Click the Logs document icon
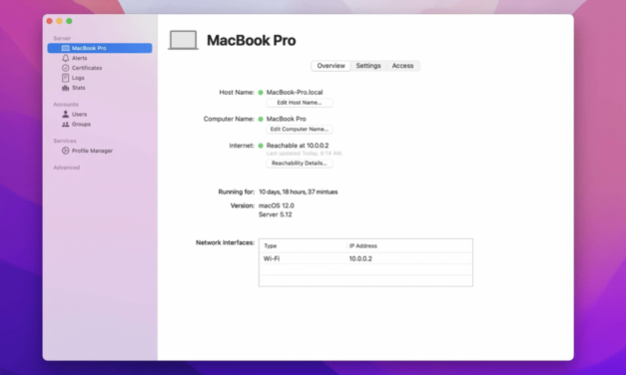 coord(66,78)
